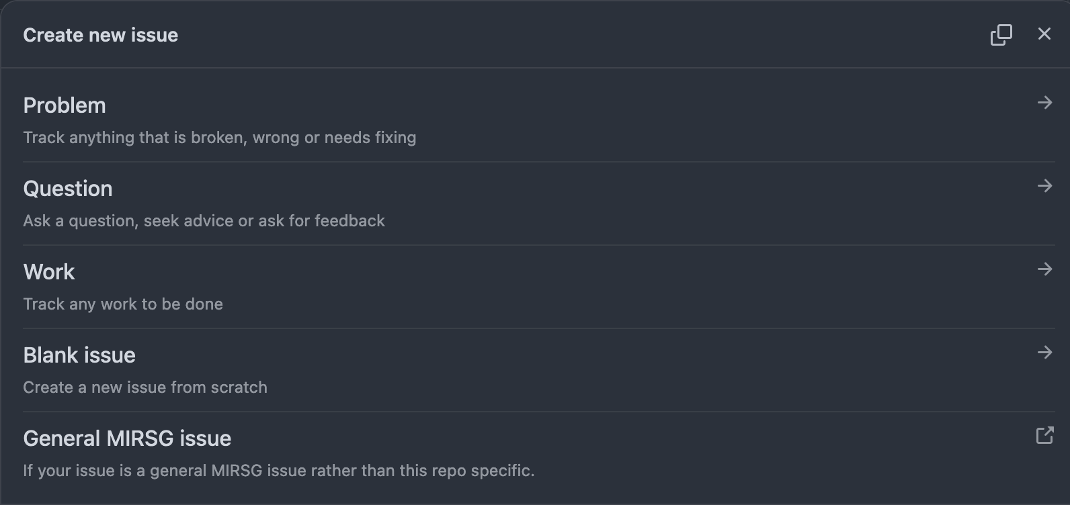1070x505 pixels.
Task: Pick the Problem row in template list
Action: coord(538,121)
